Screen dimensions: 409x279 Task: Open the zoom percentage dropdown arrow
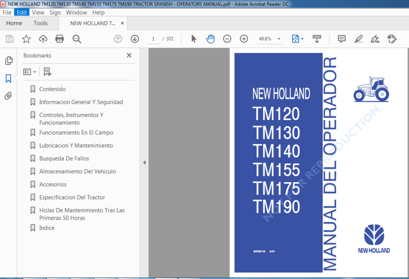pyautogui.click(x=279, y=39)
